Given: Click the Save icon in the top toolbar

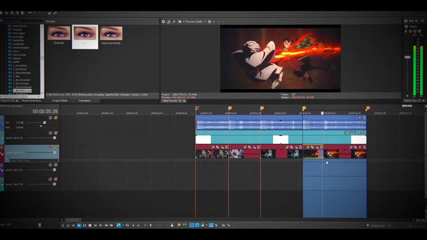Looking at the screenshot, I should (x=12, y=13).
